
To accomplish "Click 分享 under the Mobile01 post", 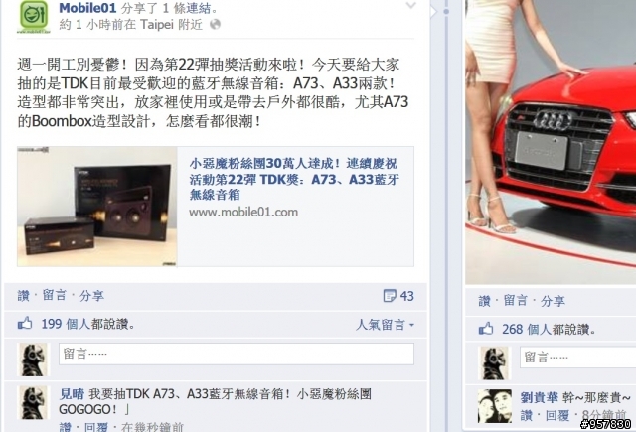I will click(91, 295).
